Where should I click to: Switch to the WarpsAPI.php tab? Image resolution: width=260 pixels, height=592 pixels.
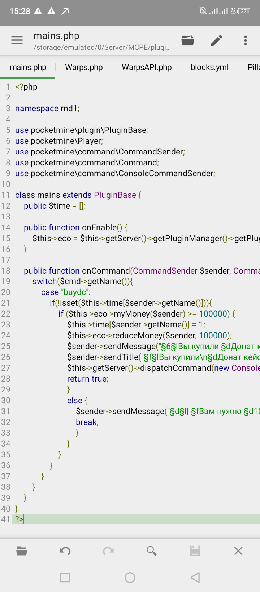147,68
